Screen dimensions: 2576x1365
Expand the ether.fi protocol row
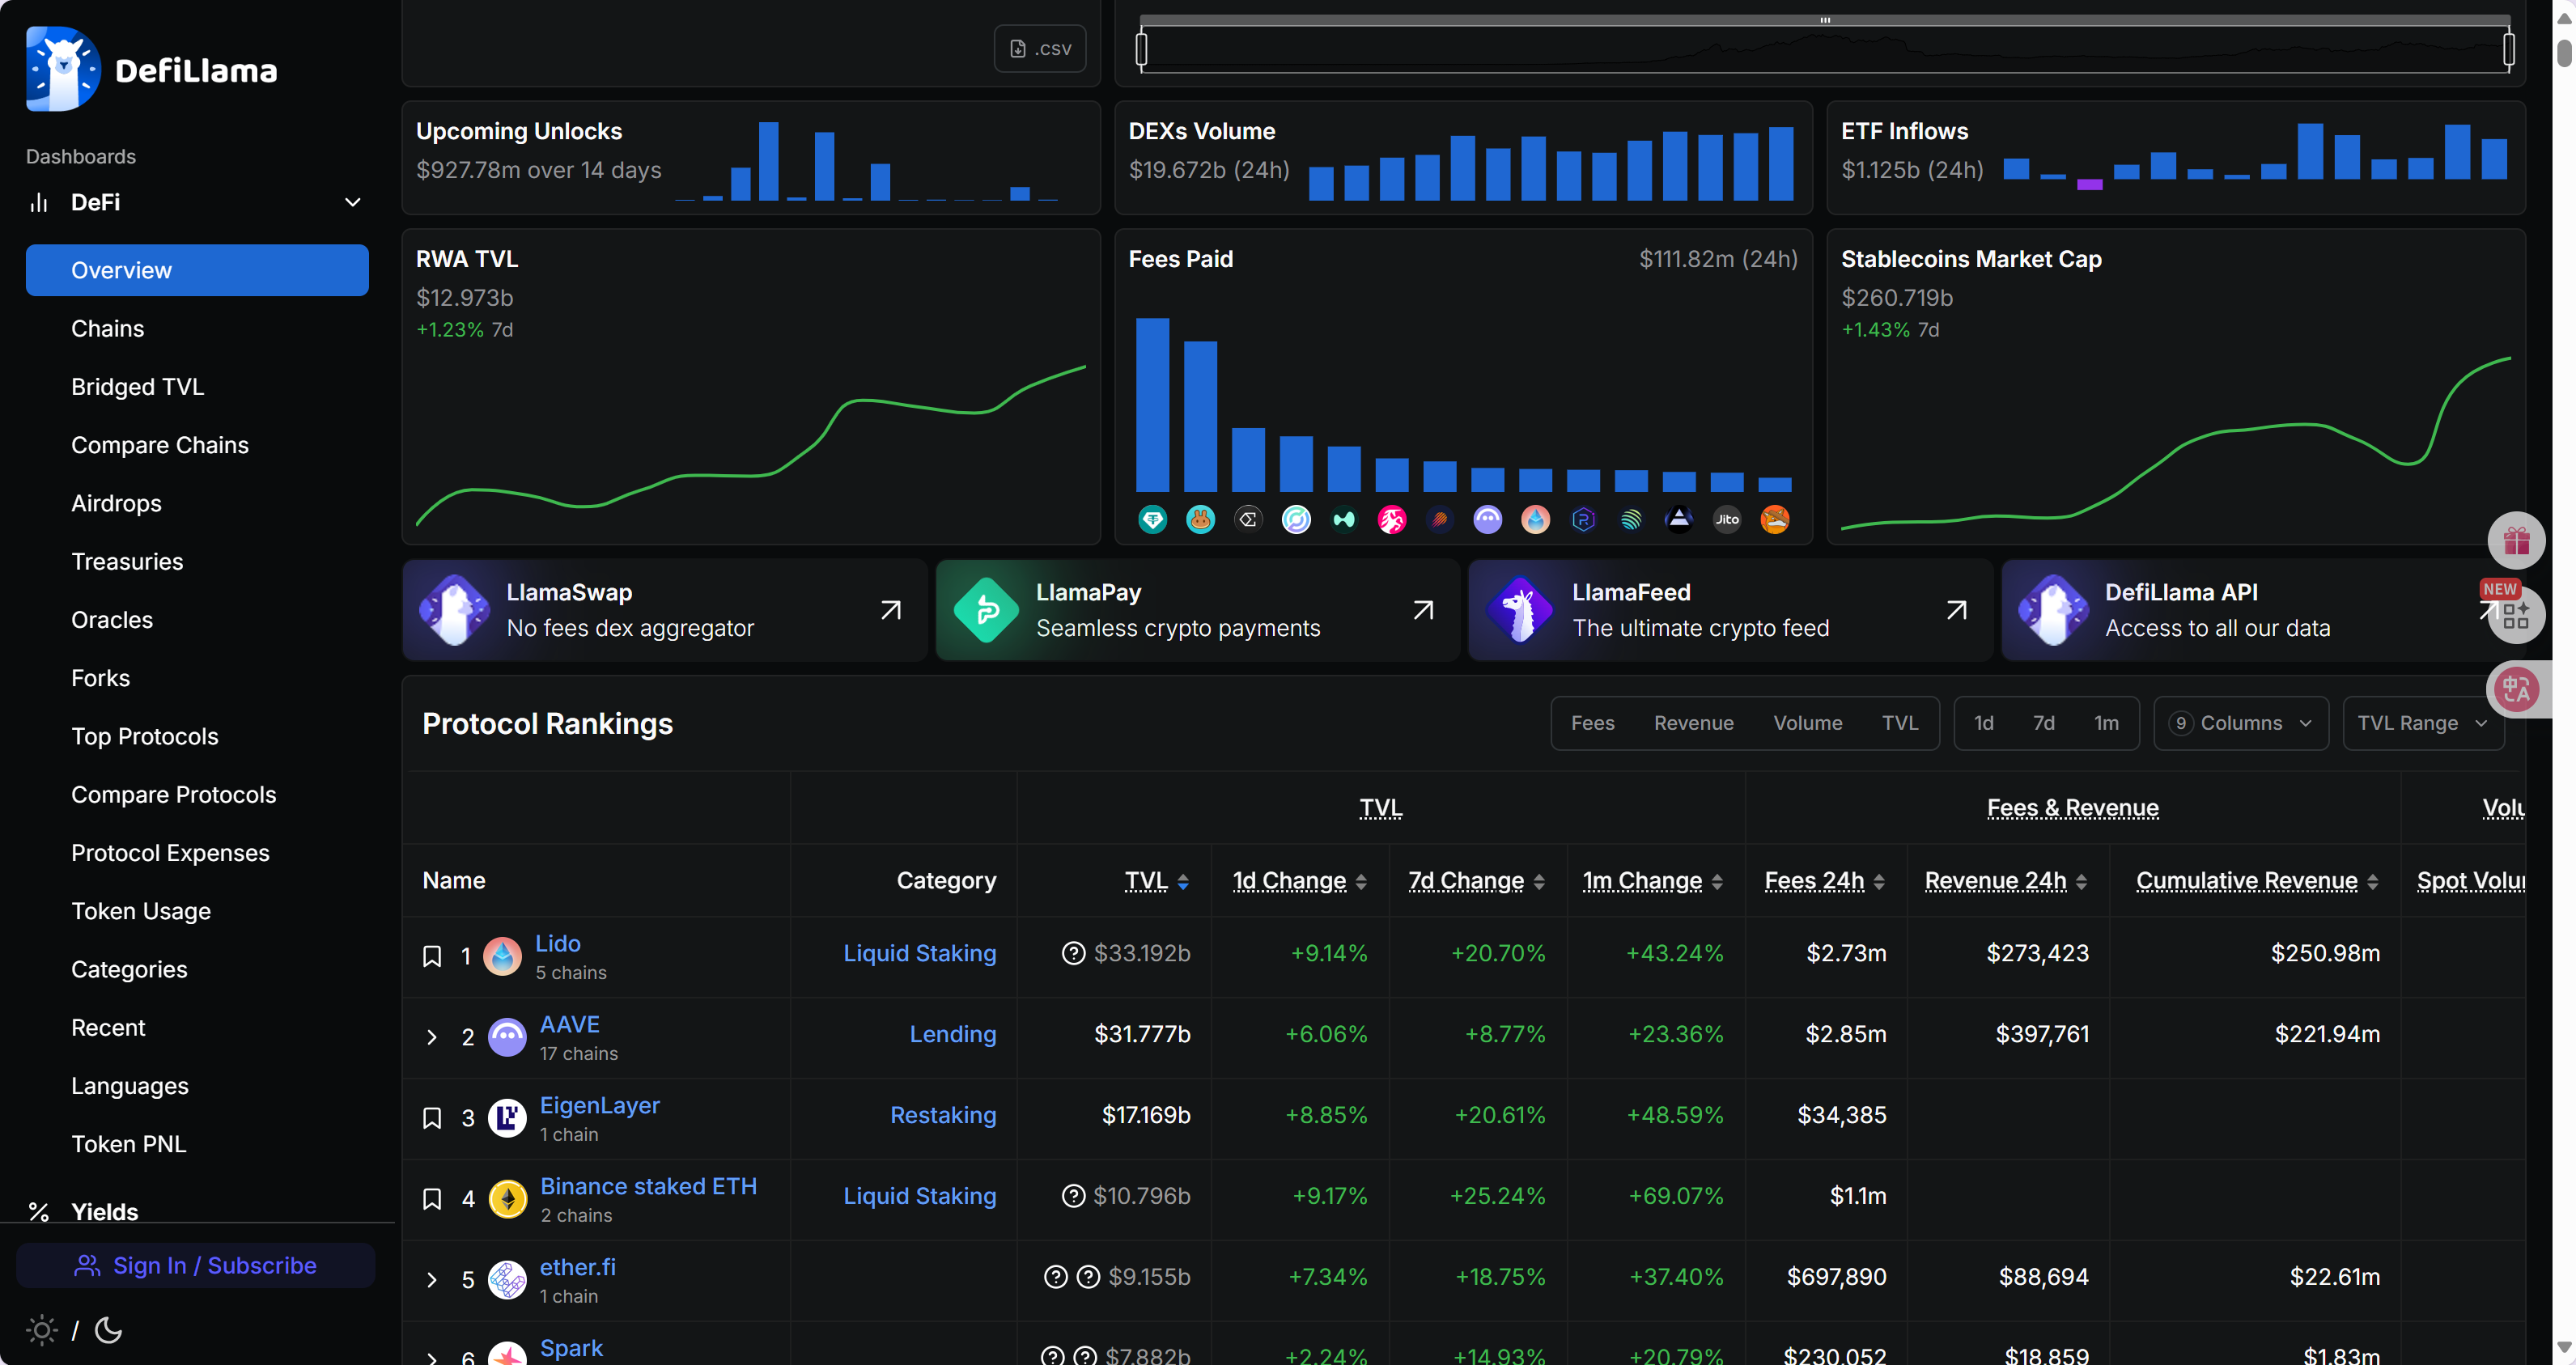(432, 1280)
